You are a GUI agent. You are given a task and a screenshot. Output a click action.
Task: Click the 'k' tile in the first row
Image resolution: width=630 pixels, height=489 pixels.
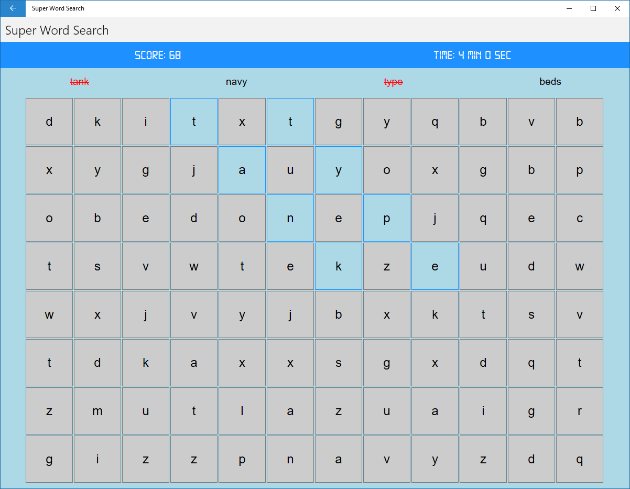point(97,122)
